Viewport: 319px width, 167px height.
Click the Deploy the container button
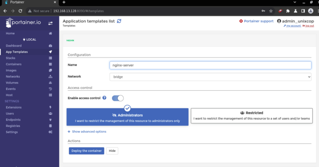pos(87,151)
